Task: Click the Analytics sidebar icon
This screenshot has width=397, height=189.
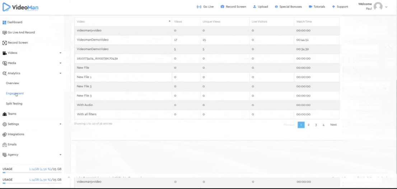Action: [4, 73]
